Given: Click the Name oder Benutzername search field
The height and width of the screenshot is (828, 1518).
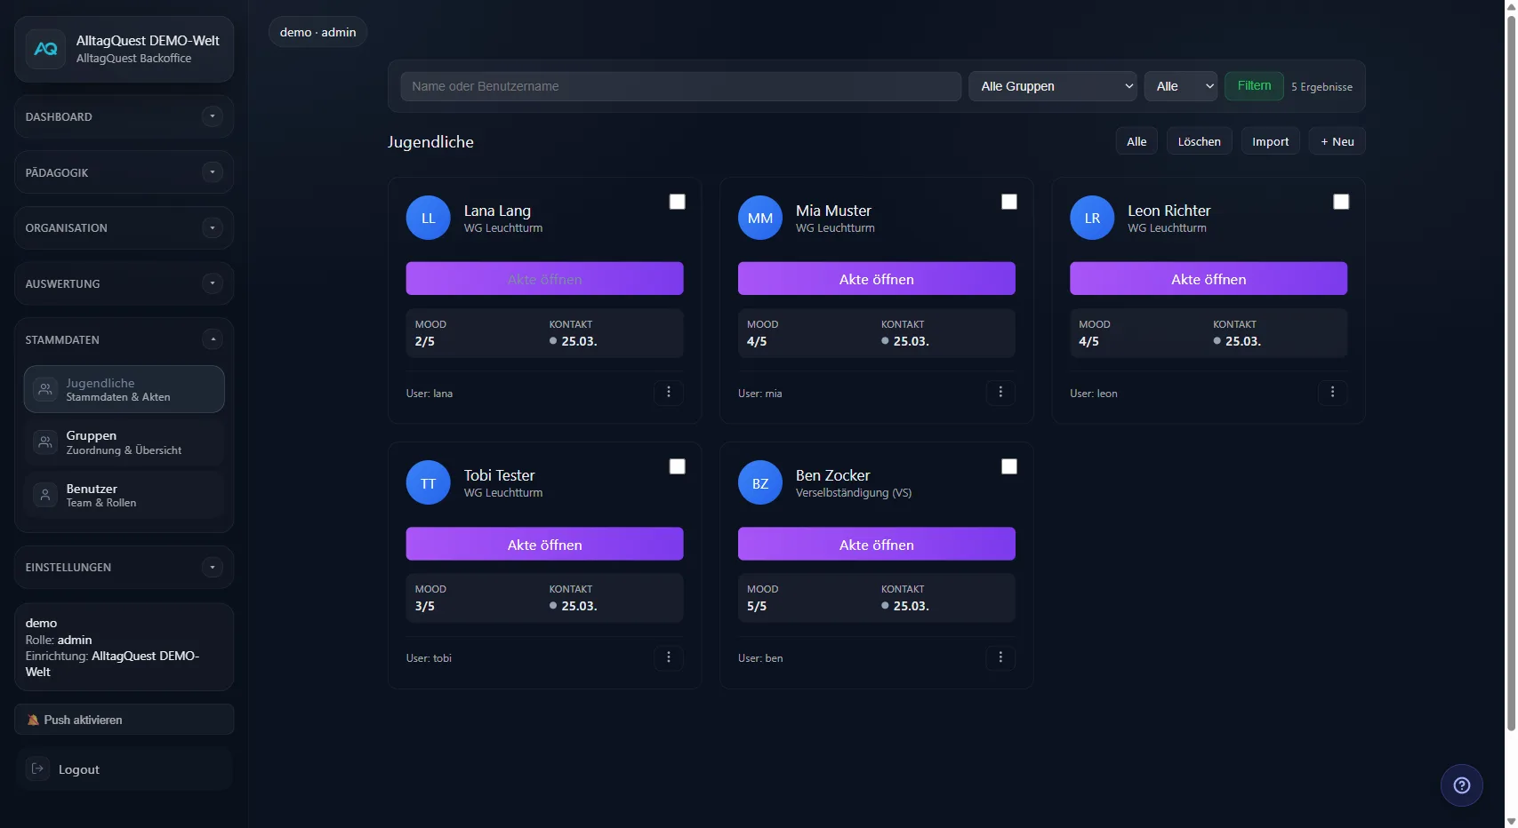Looking at the screenshot, I should 679,86.
